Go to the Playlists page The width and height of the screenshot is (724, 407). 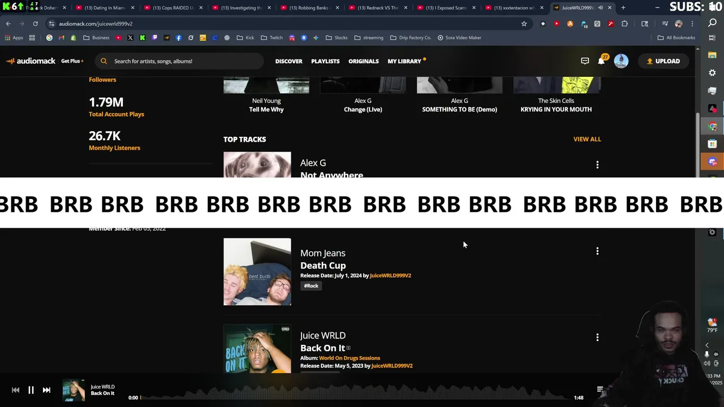coord(325,61)
